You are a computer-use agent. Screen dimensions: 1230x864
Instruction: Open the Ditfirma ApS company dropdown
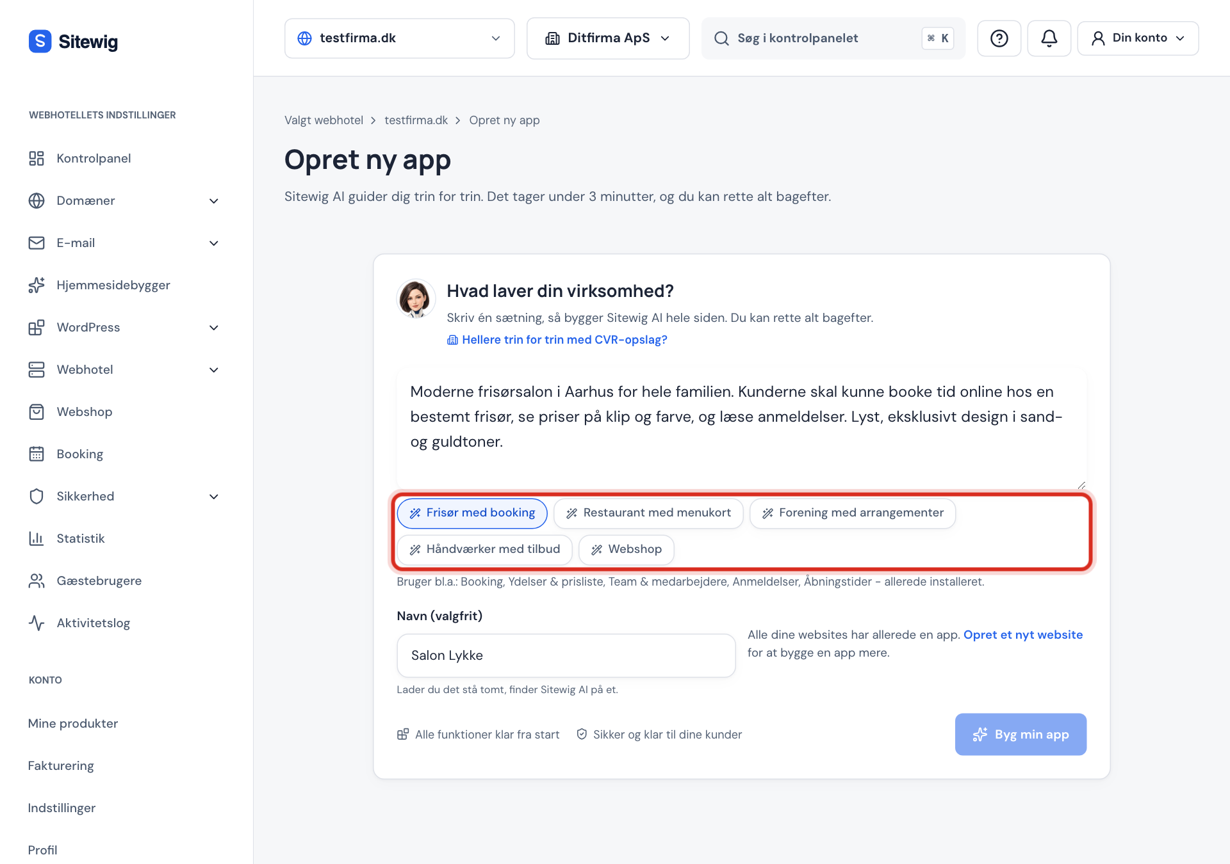608,38
